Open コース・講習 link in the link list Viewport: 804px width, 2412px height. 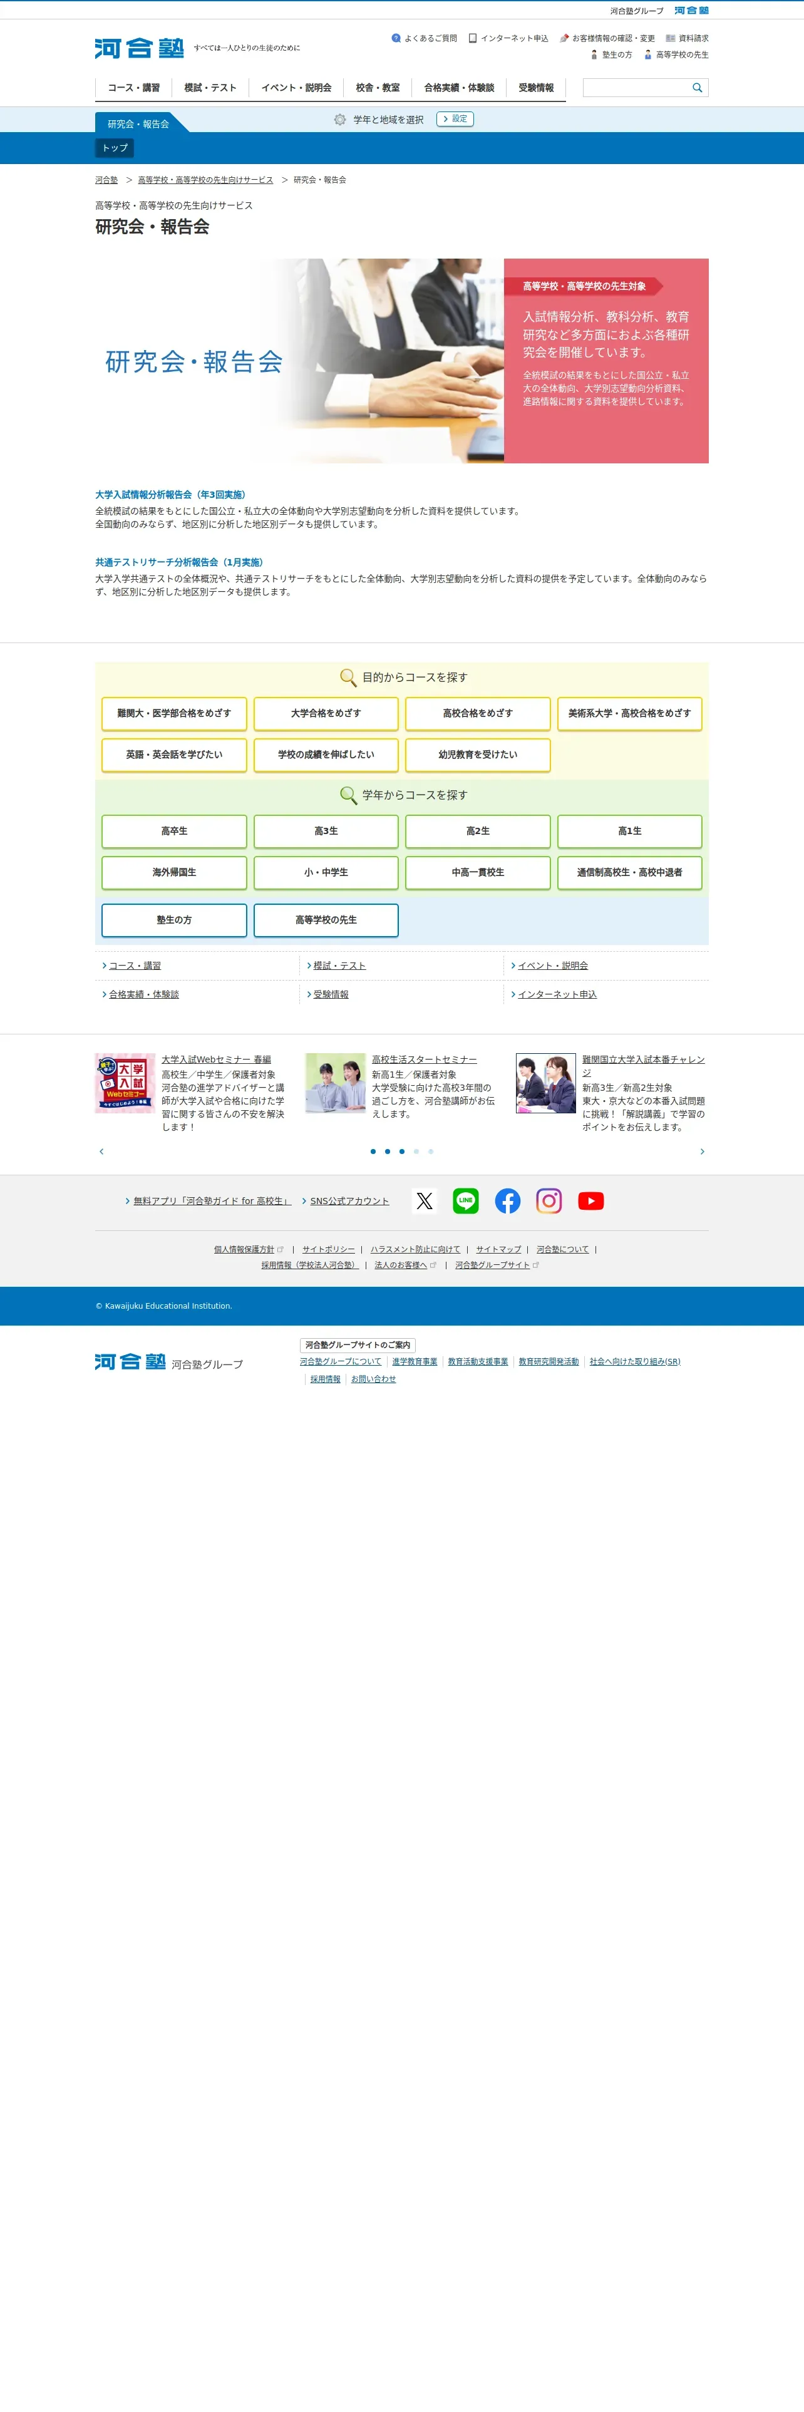pos(135,966)
